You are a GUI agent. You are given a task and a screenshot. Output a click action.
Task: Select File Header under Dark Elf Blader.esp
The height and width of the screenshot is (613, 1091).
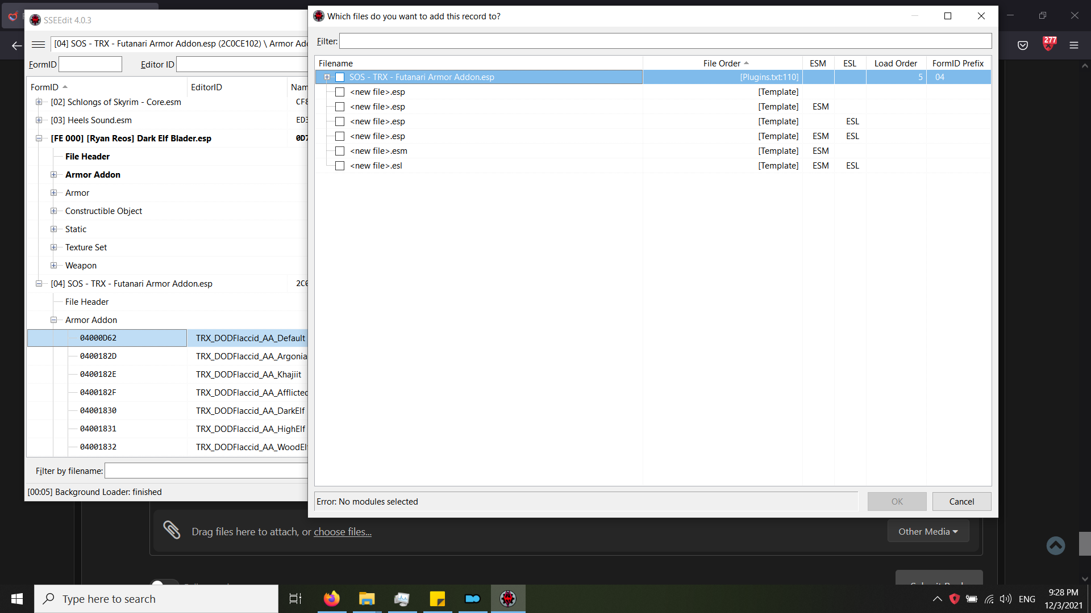pyautogui.click(x=88, y=157)
